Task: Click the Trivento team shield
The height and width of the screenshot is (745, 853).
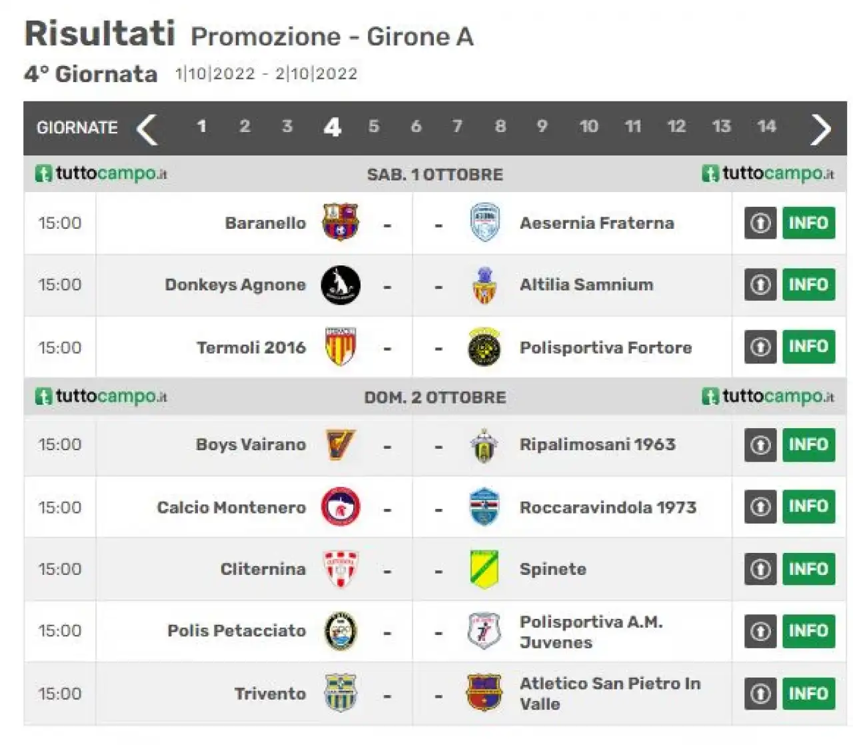Action: [x=341, y=693]
